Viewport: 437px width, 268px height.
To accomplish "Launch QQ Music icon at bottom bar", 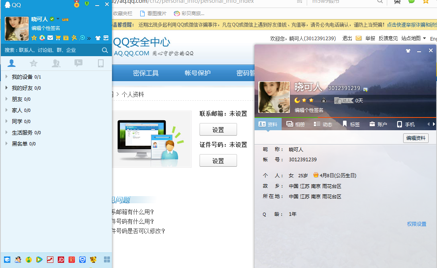I will tap(28, 260).
